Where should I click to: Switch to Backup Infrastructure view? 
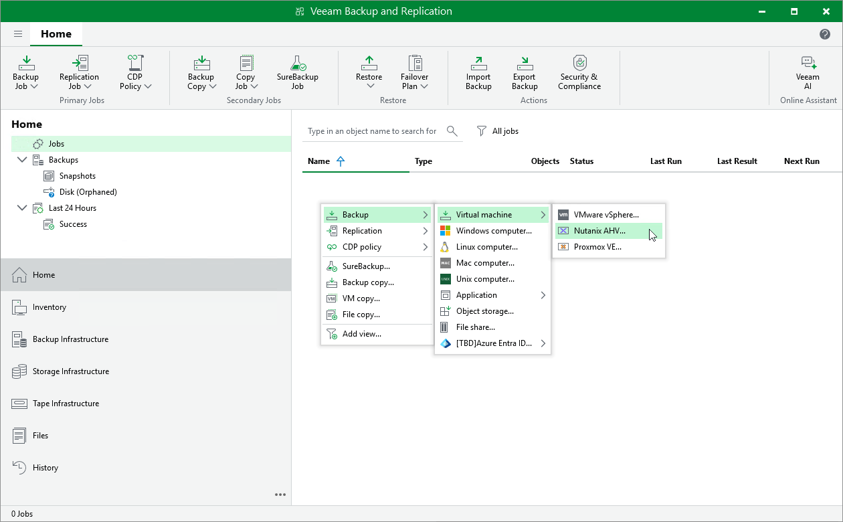click(70, 339)
